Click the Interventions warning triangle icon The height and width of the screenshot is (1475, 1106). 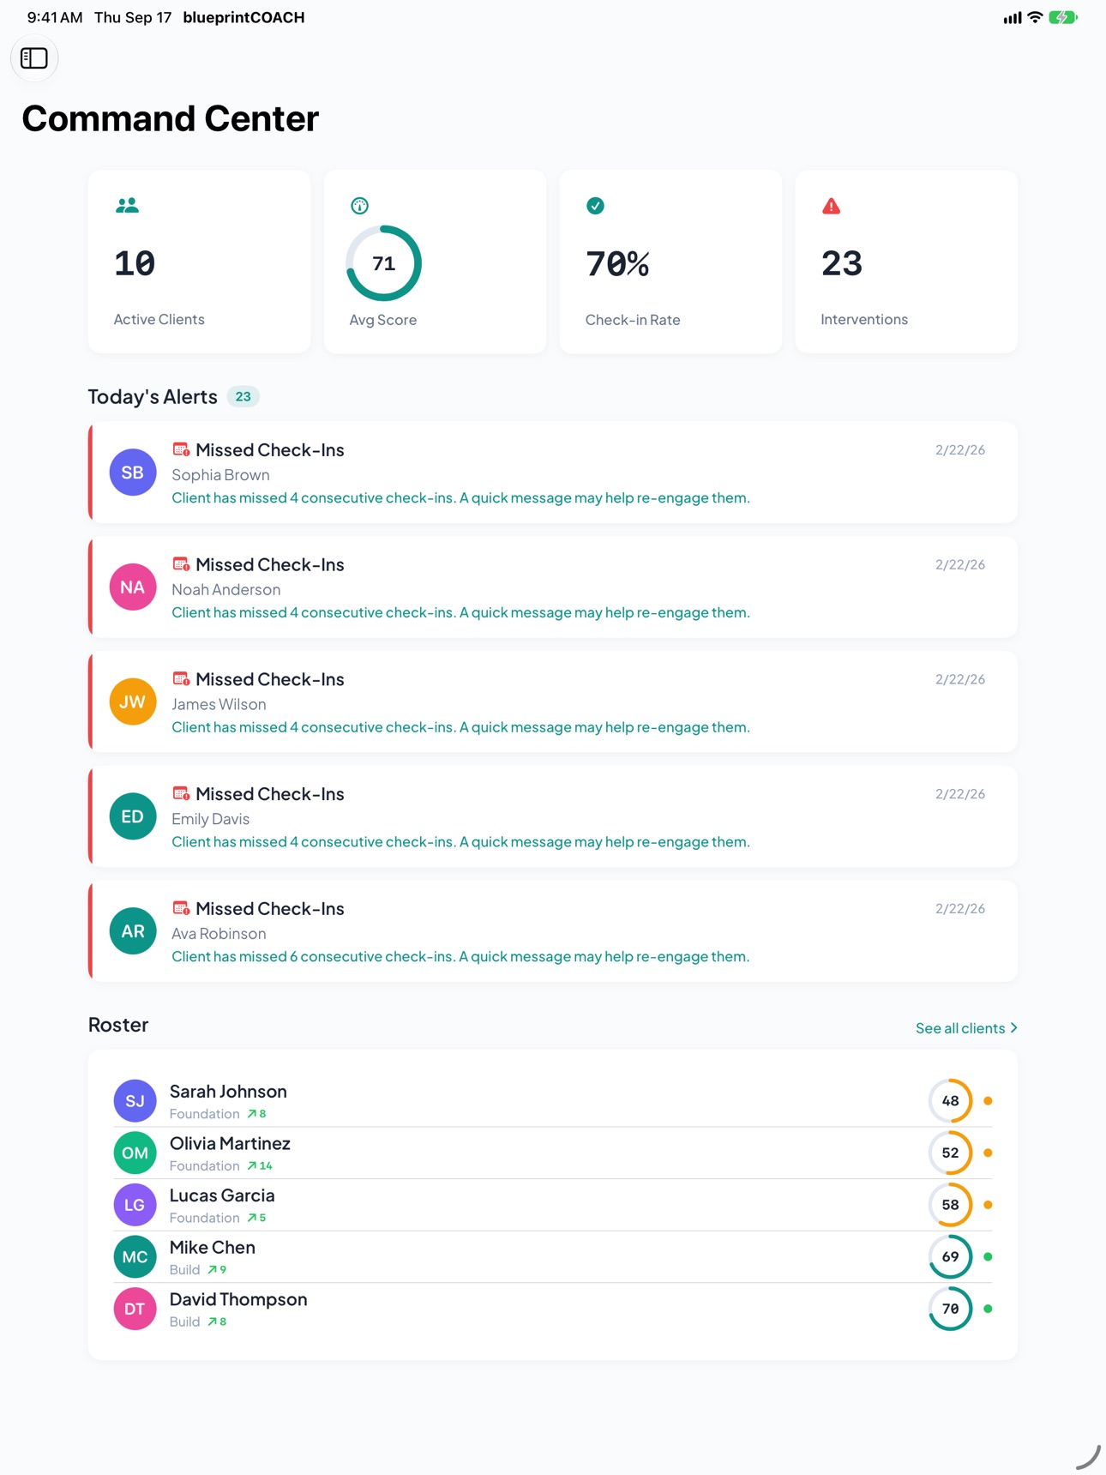831,206
